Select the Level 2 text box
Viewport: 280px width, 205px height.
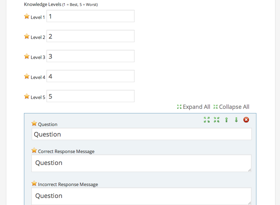(x=91, y=36)
